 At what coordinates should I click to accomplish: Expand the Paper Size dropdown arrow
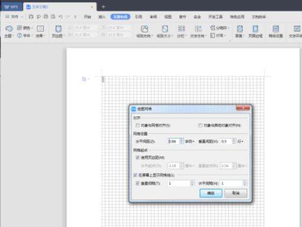173,36
